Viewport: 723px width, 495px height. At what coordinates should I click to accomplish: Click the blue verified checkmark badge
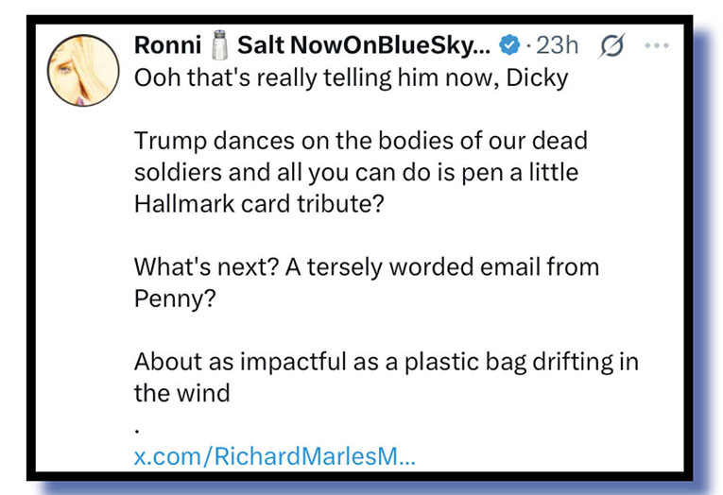click(509, 44)
